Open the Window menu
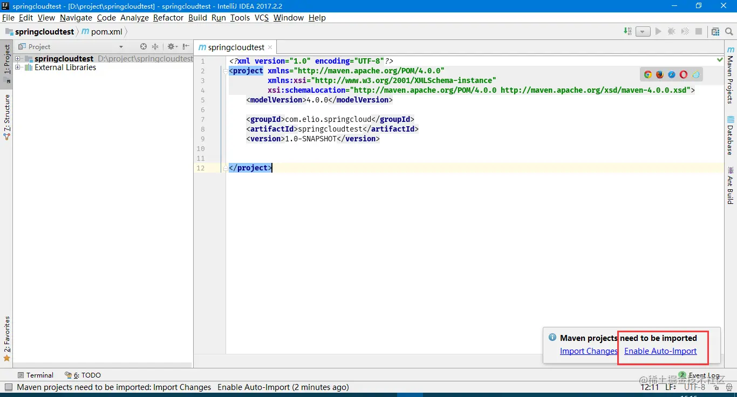 pos(289,18)
